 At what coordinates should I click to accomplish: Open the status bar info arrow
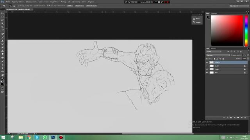click(x=34, y=134)
